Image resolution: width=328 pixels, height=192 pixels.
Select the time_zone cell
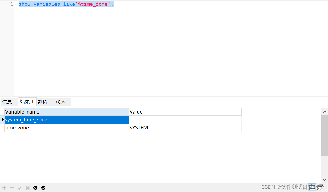67,128
